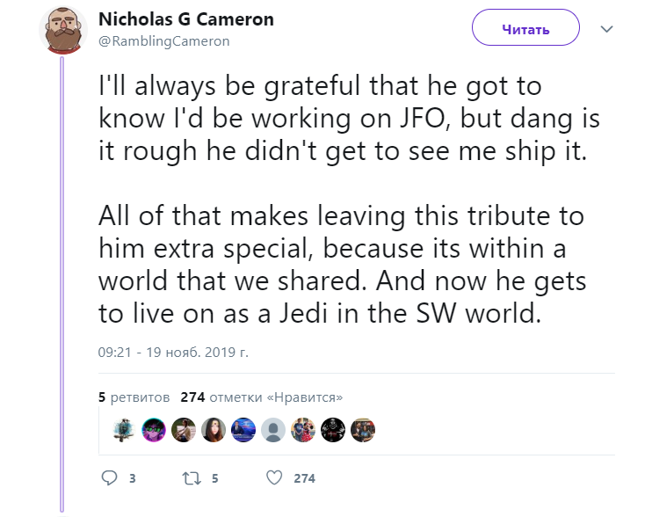Viewport: 652px width, 517px height.
Task: Click first liker avatar with bird artwork
Action: (x=125, y=429)
